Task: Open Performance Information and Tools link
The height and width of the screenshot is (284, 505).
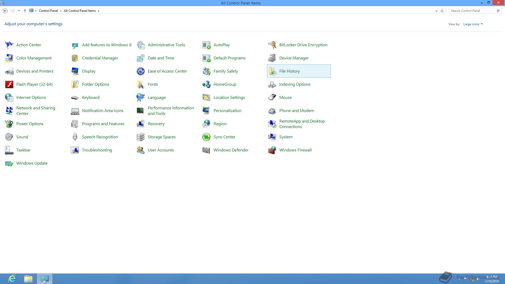Action: tap(171, 111)
